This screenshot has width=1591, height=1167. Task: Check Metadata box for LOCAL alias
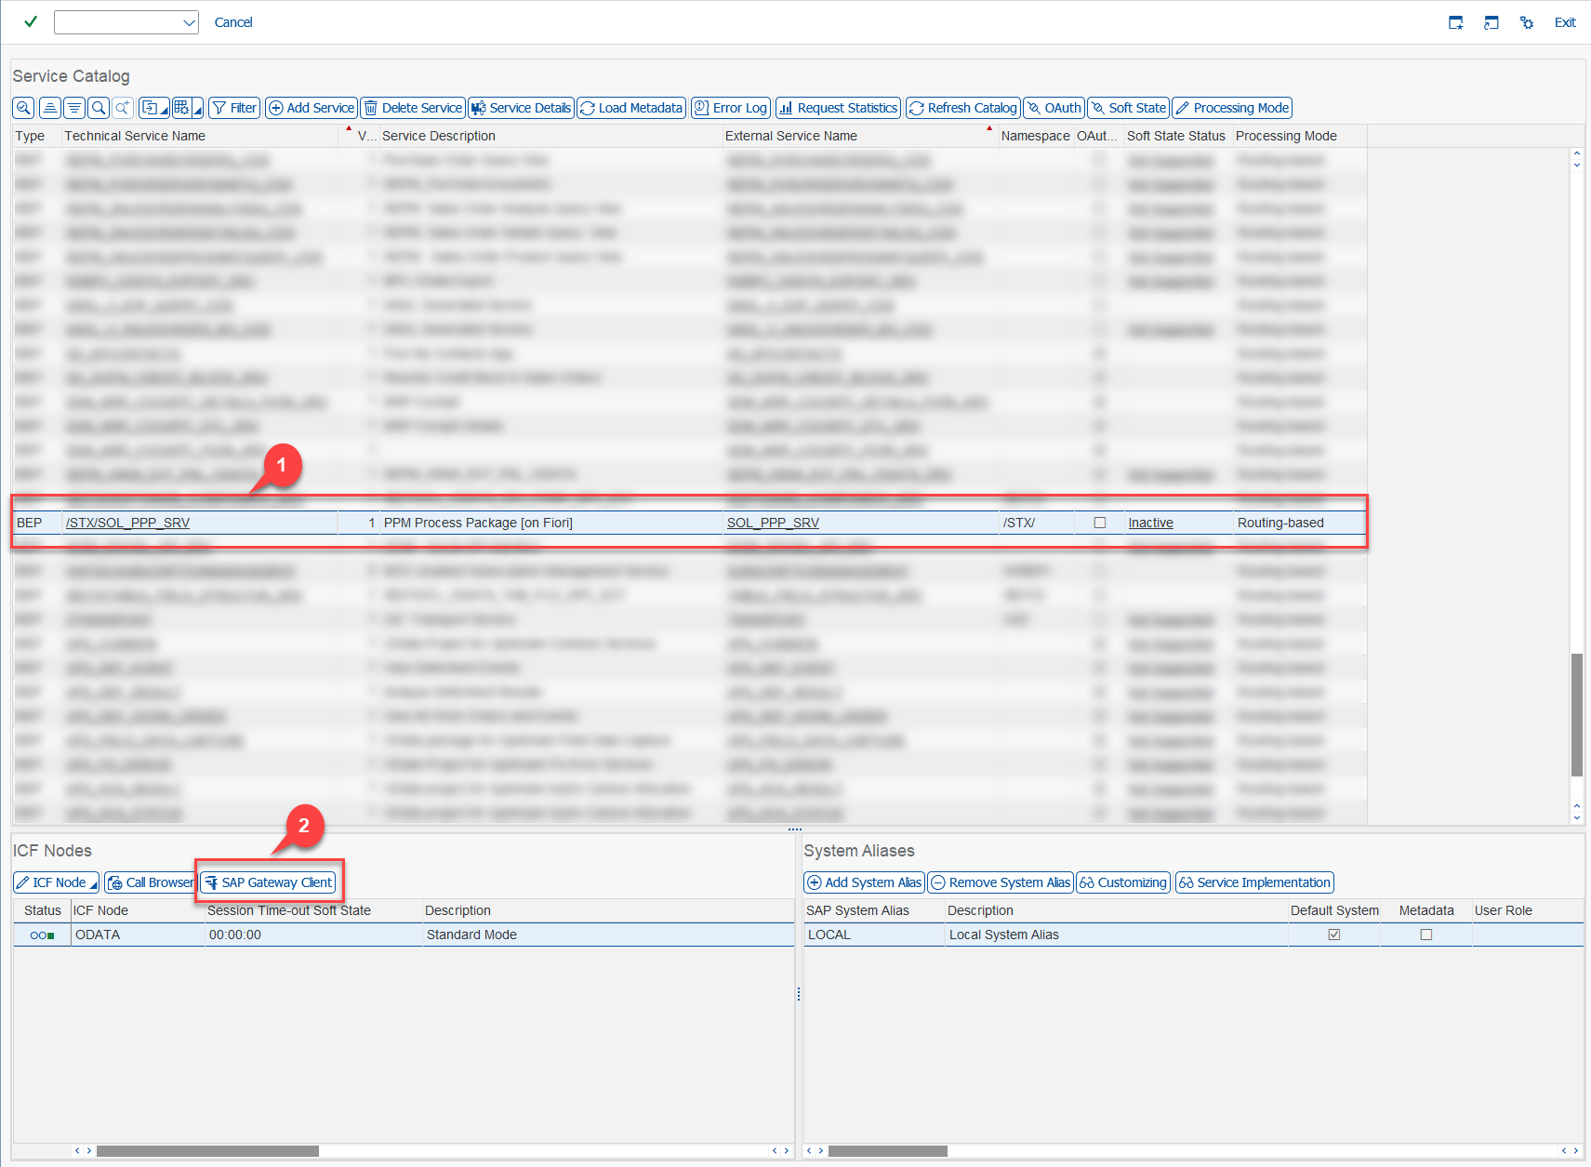click(x=1425, y=935)
